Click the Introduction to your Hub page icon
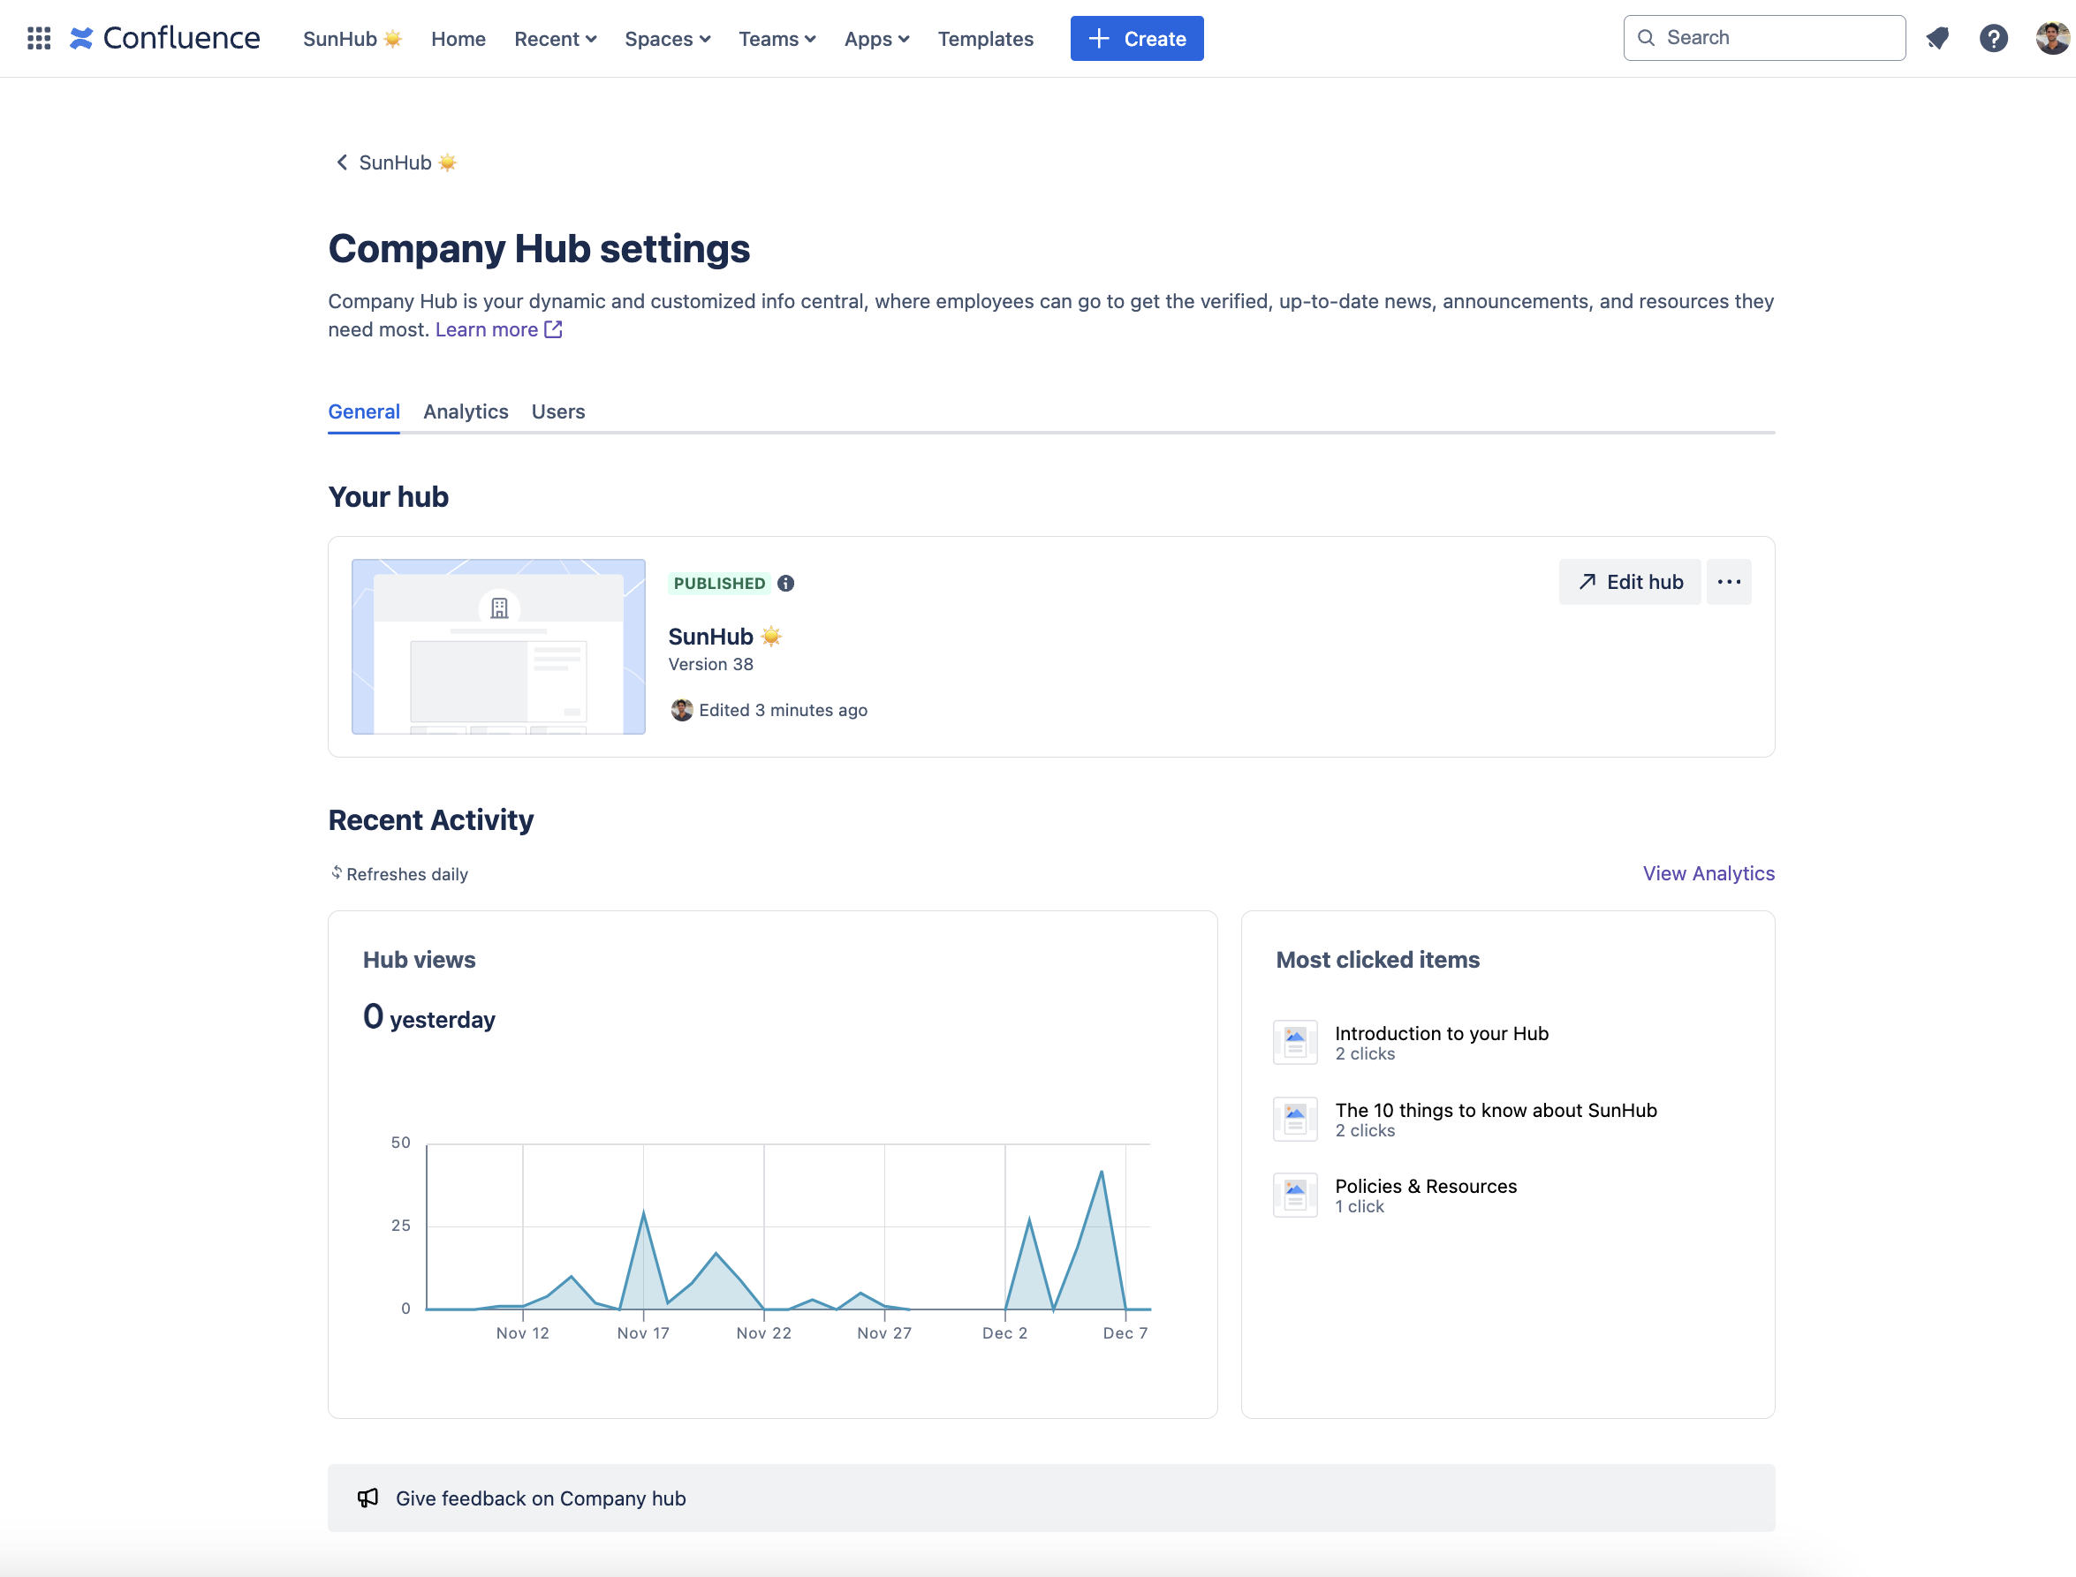 click(x=1295, y=1042)
